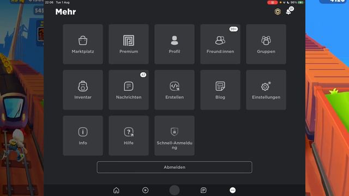Open the chat tab in bottom bar

(203, 190)
